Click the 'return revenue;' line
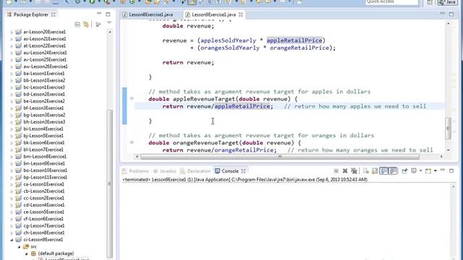This screenshot has width=463, height=260. (x=188, y=63)
